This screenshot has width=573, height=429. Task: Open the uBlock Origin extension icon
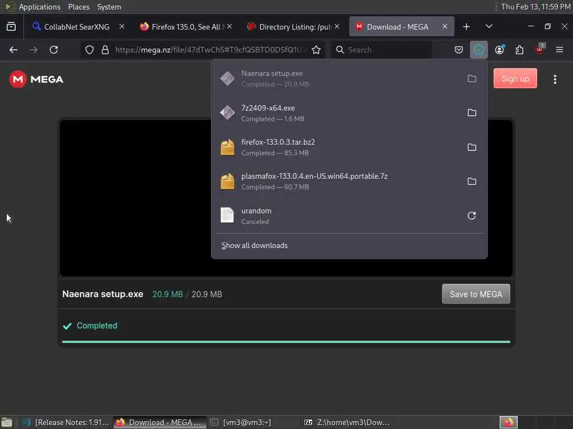coord(540,50)
